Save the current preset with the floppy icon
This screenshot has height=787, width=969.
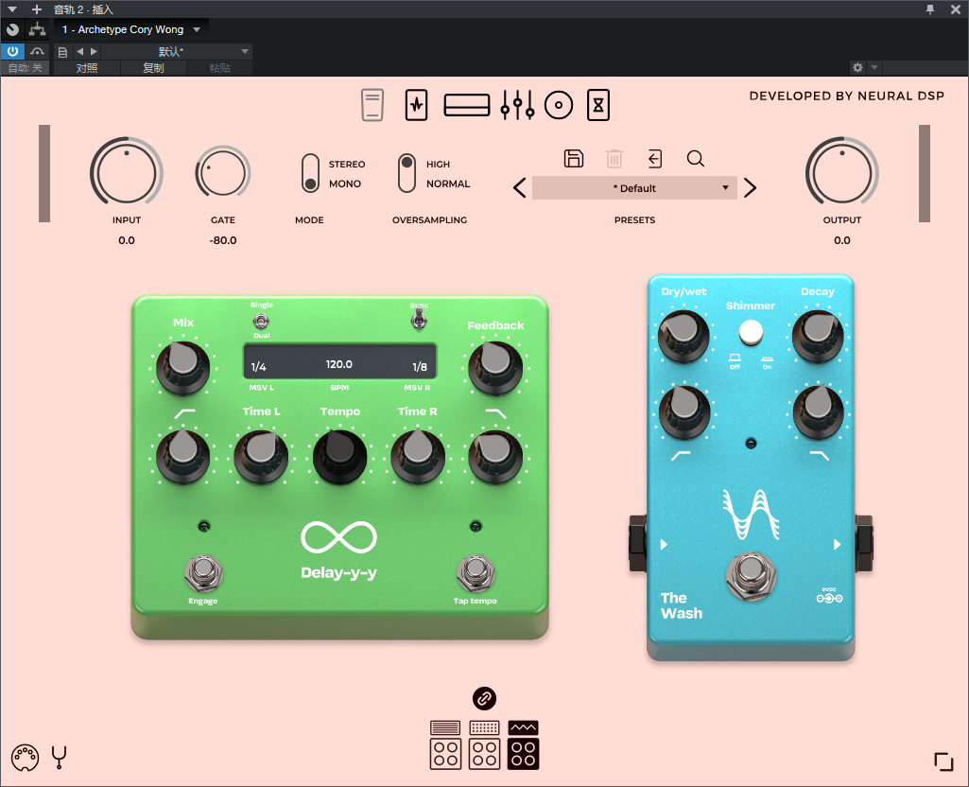(x=574, y=158)
